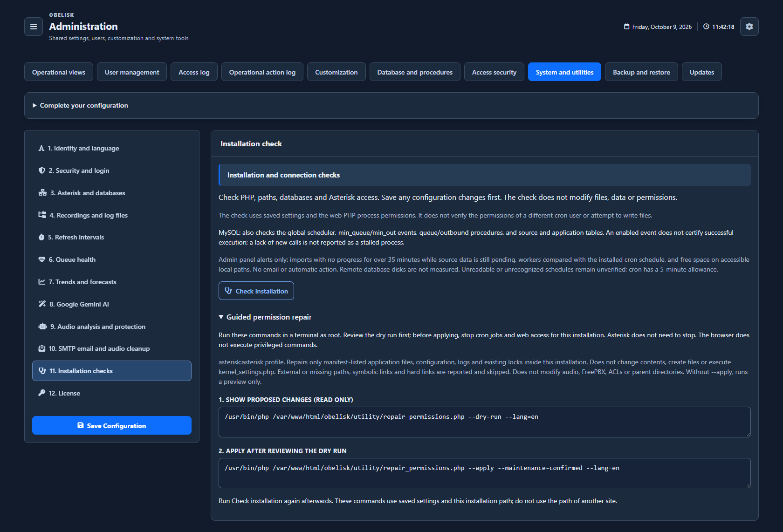Select 5. Refresh intervals in sidebar
The width and height of the screenshot is (783, 532).
112,237
